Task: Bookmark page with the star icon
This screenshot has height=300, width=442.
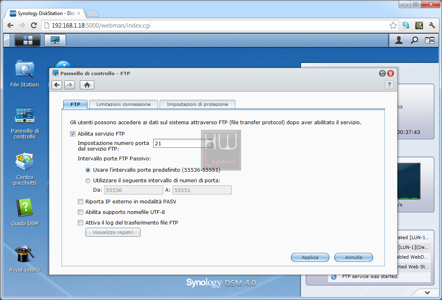Action: pyautogui.click(x=393, y=26)
